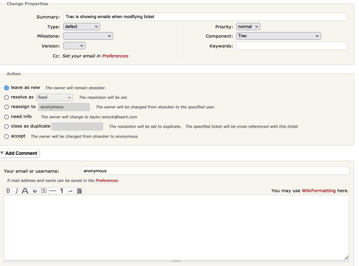Open the Component dropdown showing Trac

coord(278,36)
